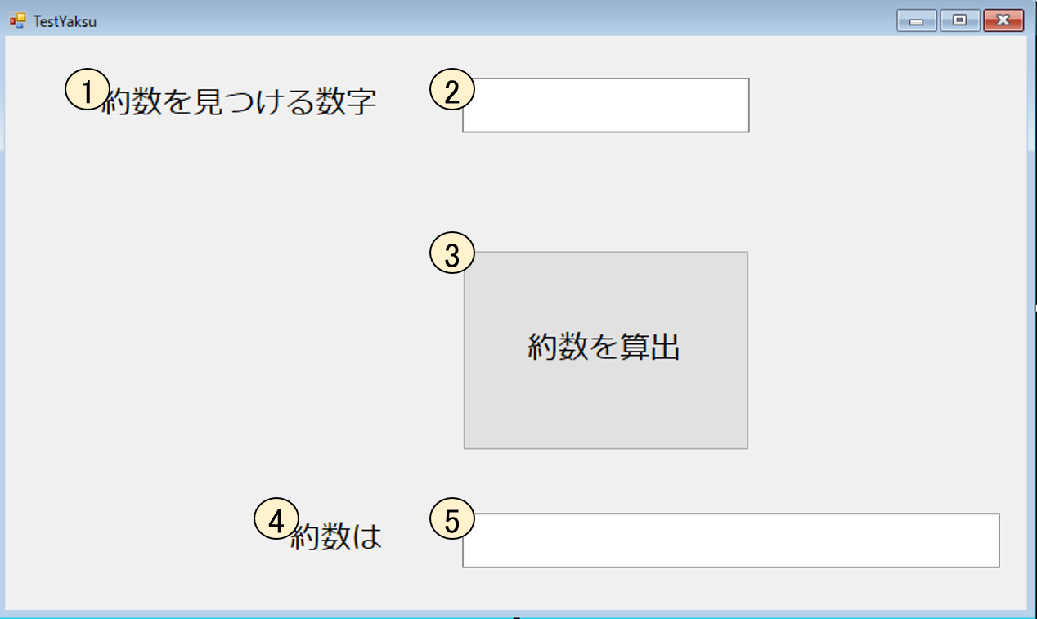1037x619 pixels.
Task: Click the 約数は label
Action: pos(337,537)
